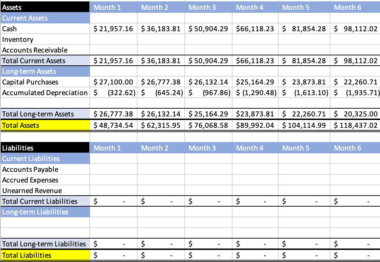Click Total Assets Month 3 $76,068.58
The width and height of the screenshot is (380, 262).
(x=208, y=125)
